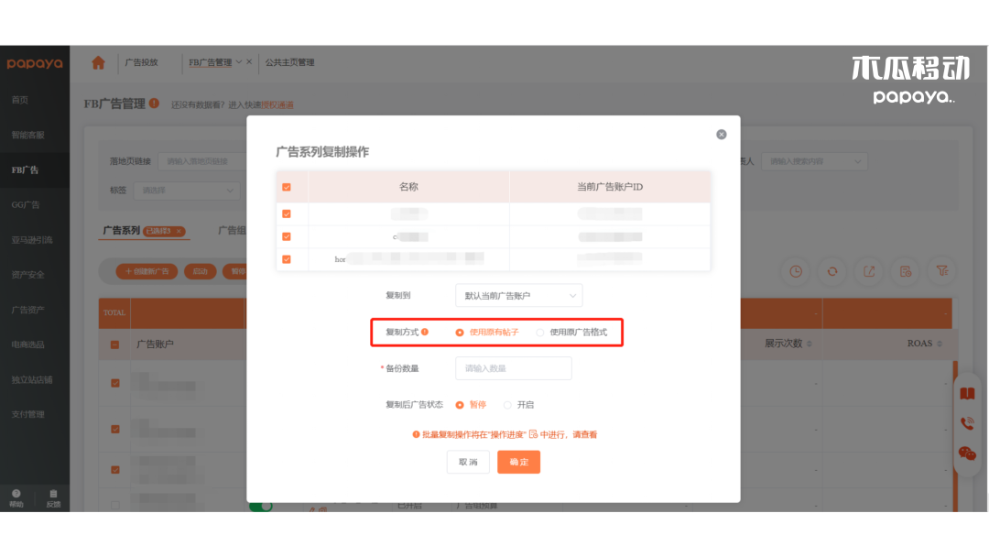Refresh the ad list with the refresh icon

[x=831, y=271]
